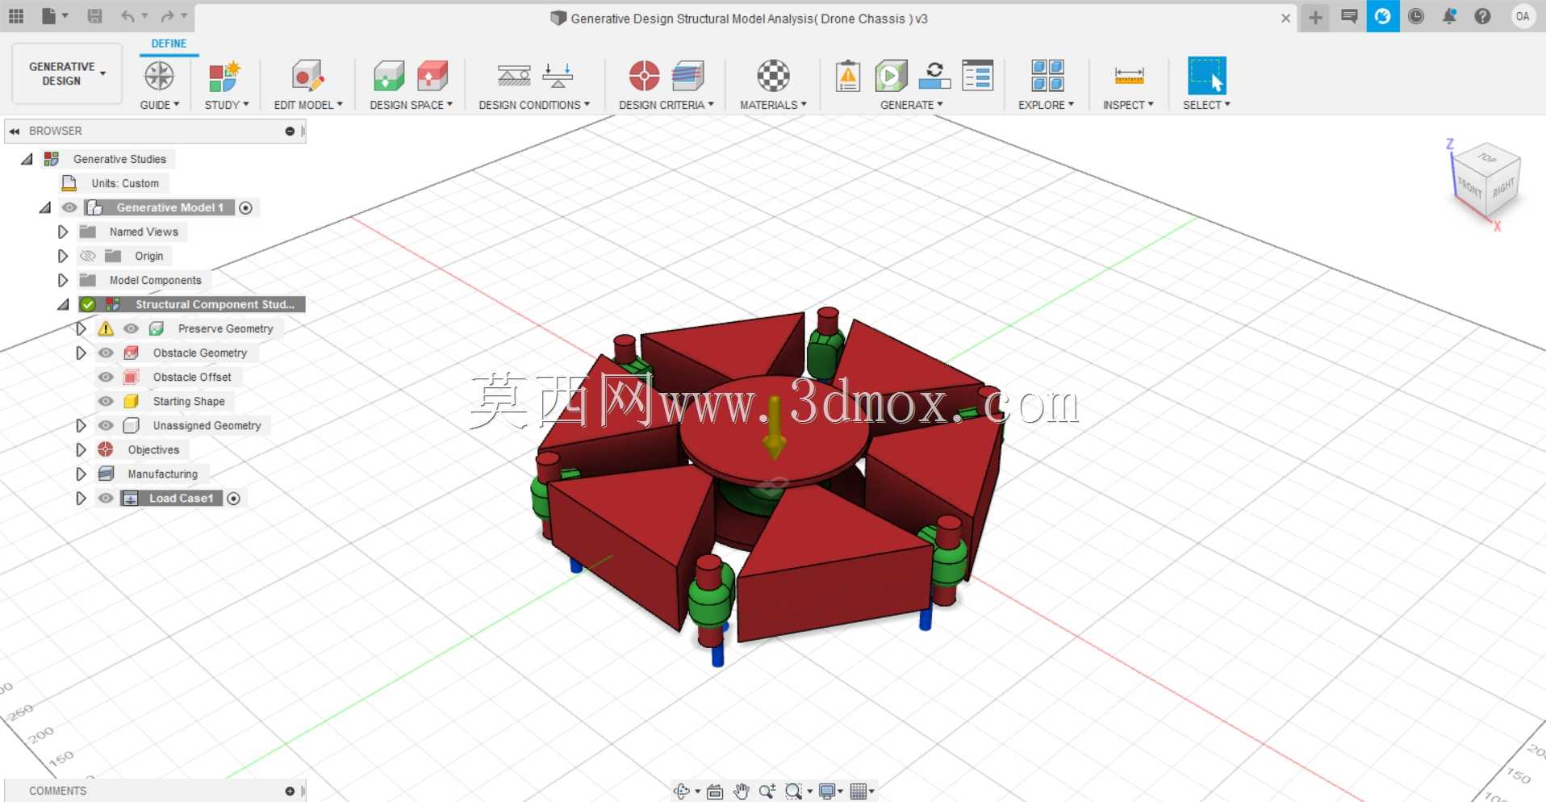Expand the Objectives node
This screenshot has width=1546, height=802.
[81, 449]
